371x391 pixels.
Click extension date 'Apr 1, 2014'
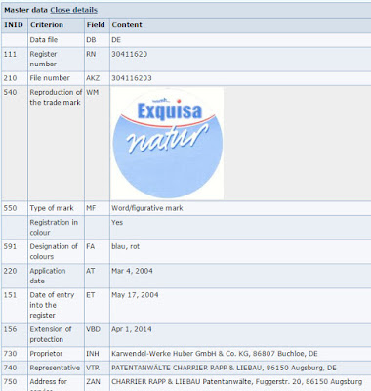132,329
